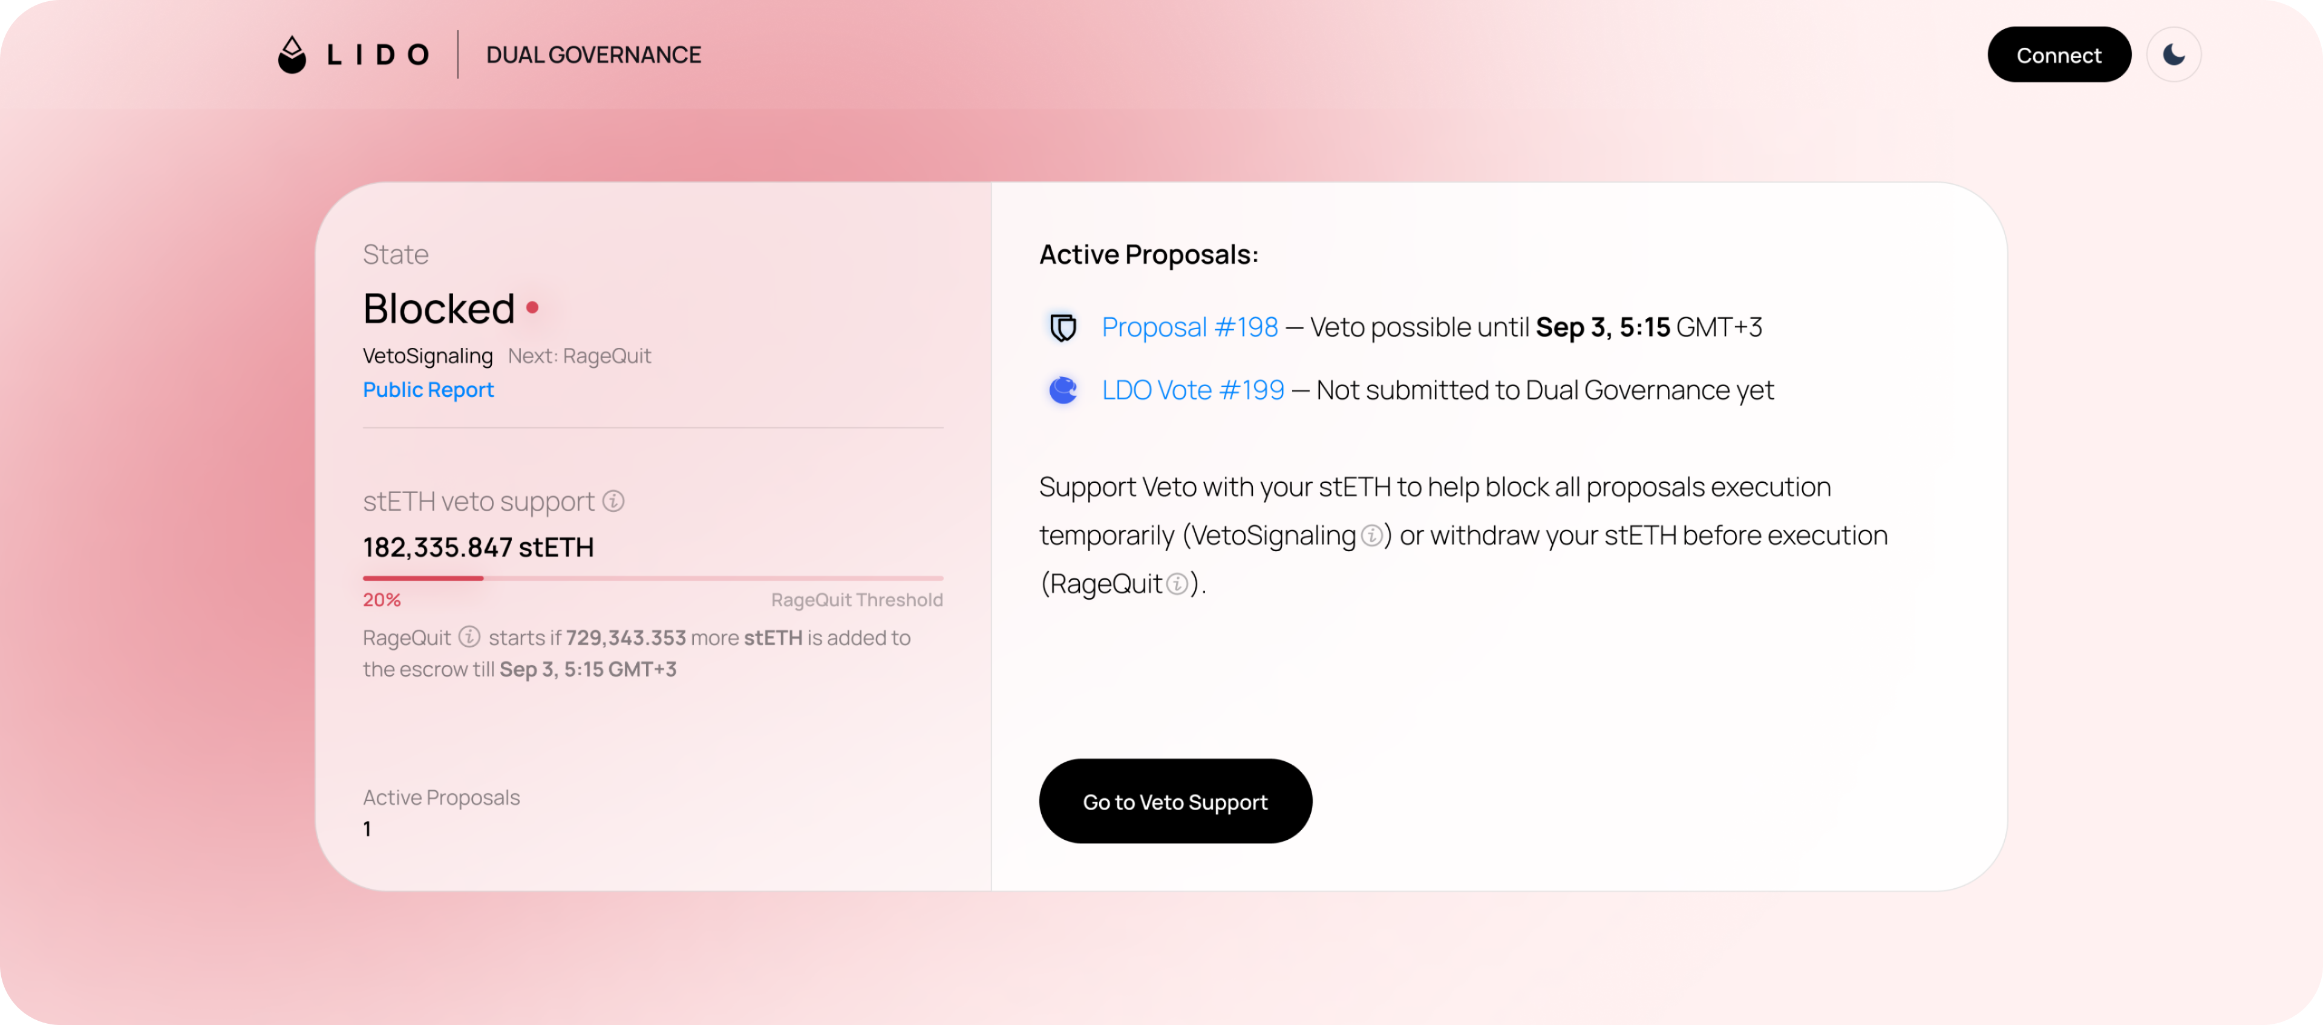
Task: Click the Blocked state heading
Action: [439, 309]
